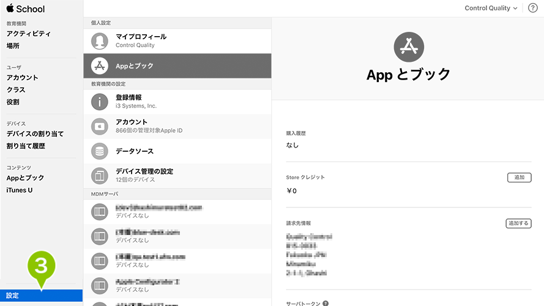The width and height of the screenshot is (544, 306).
Task: Click the 登録情報 info icon
Action: click(100, 102)
